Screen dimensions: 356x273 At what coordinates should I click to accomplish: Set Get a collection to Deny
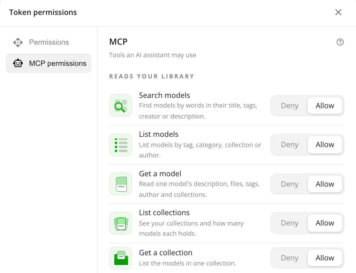click(289, 258)
